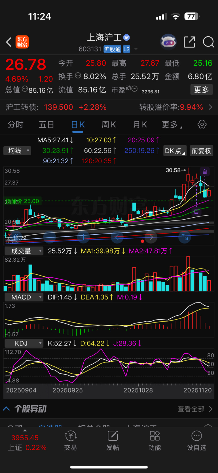Open the 东方财富 orange logo

[22, 42]
